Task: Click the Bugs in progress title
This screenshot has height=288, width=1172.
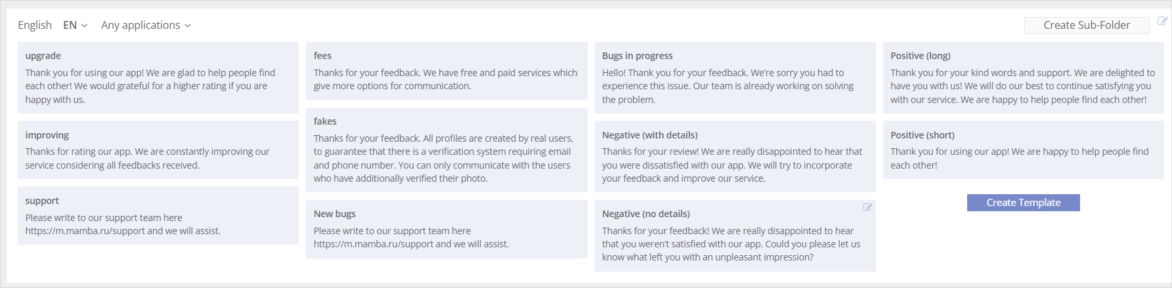Action: point(637,56)
